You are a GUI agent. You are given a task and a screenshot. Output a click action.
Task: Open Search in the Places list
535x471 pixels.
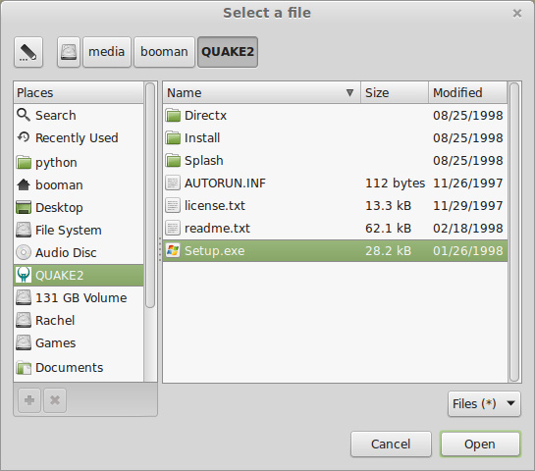pyautogui.click(x=79, y=115)
